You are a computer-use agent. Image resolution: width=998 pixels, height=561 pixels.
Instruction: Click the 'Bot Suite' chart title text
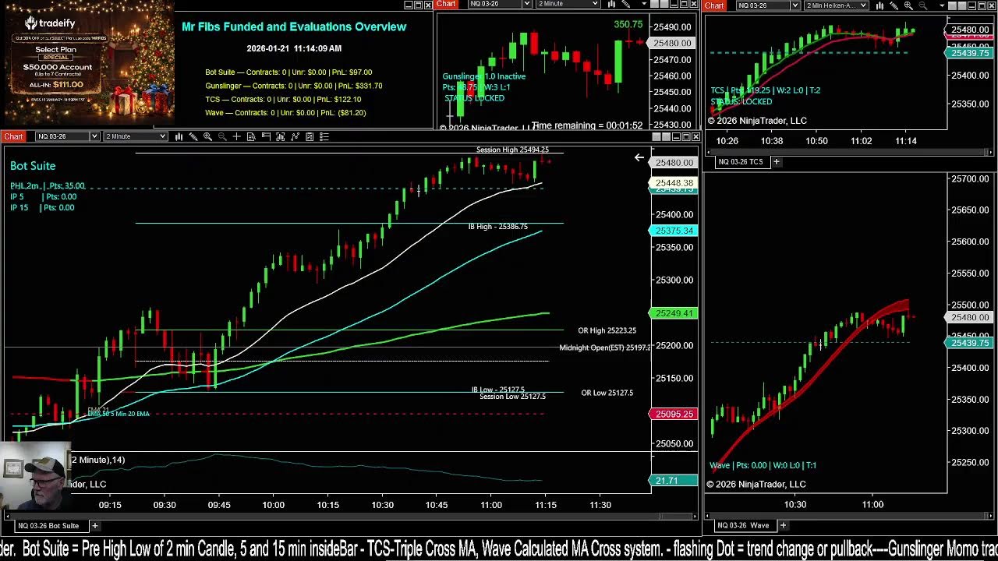(33, 166)
